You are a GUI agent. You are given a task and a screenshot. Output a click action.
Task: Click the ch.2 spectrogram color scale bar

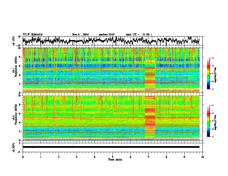(208, 121)
